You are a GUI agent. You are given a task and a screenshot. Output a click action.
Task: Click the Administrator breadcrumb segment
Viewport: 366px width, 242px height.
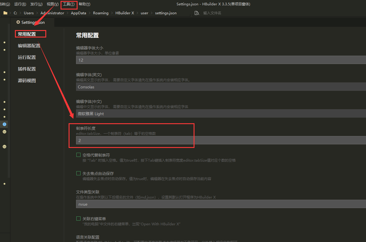52,13
